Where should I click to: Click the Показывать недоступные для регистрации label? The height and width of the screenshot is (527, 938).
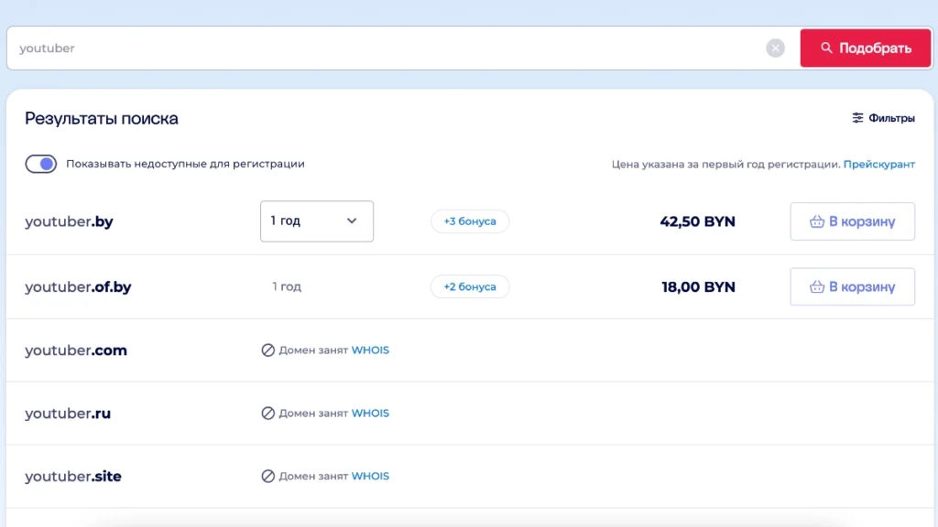pos(185,164)
